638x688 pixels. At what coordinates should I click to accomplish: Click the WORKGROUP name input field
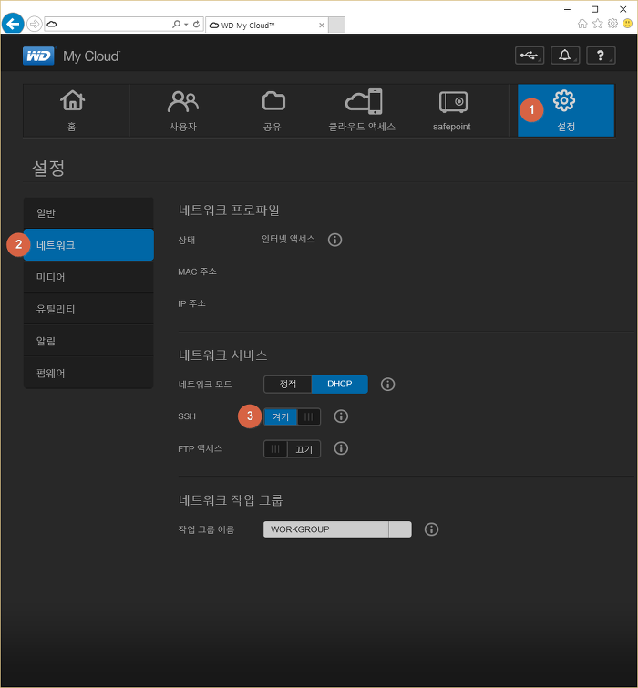326,529
